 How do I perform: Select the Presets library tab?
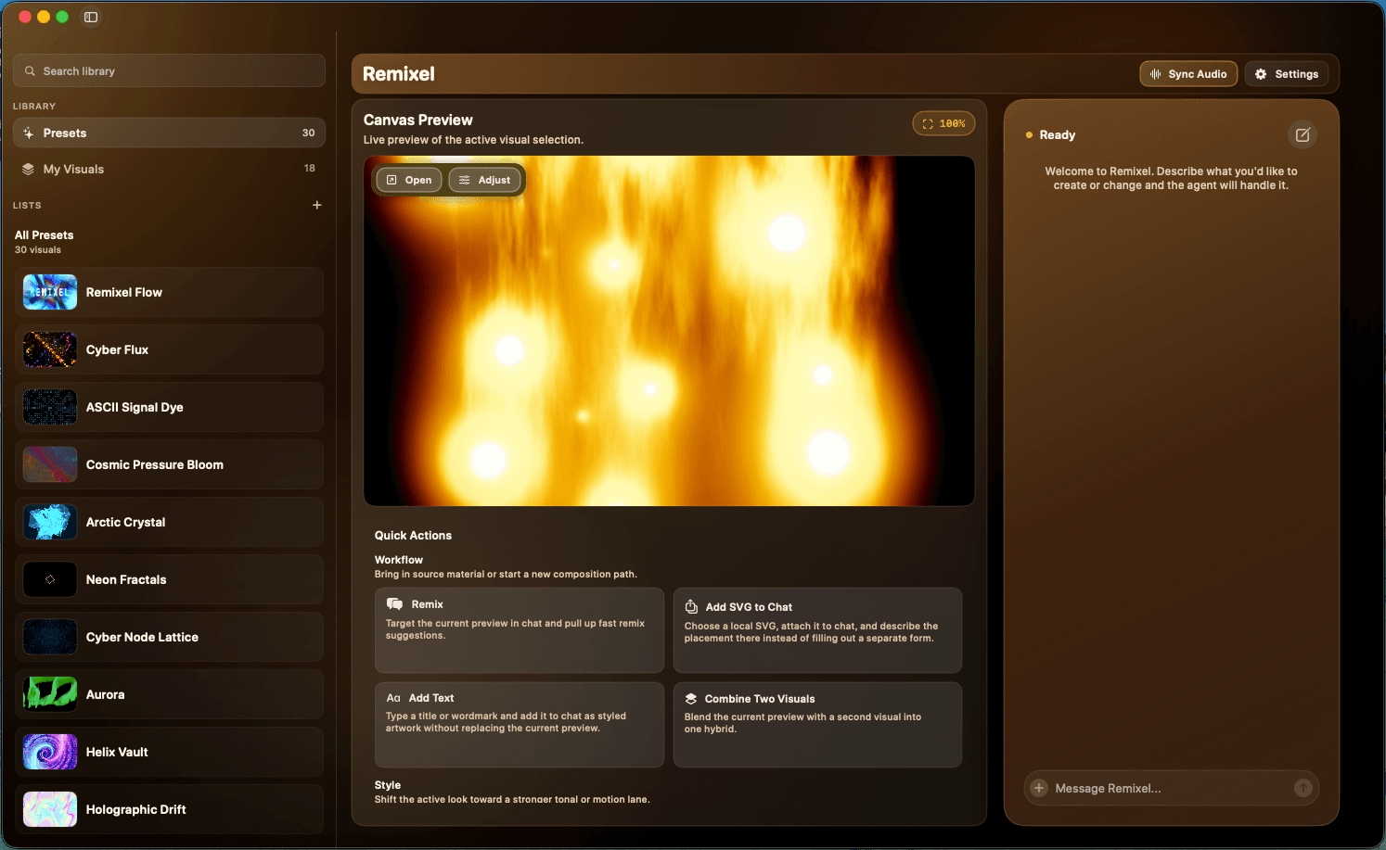(x=170, y=133)
